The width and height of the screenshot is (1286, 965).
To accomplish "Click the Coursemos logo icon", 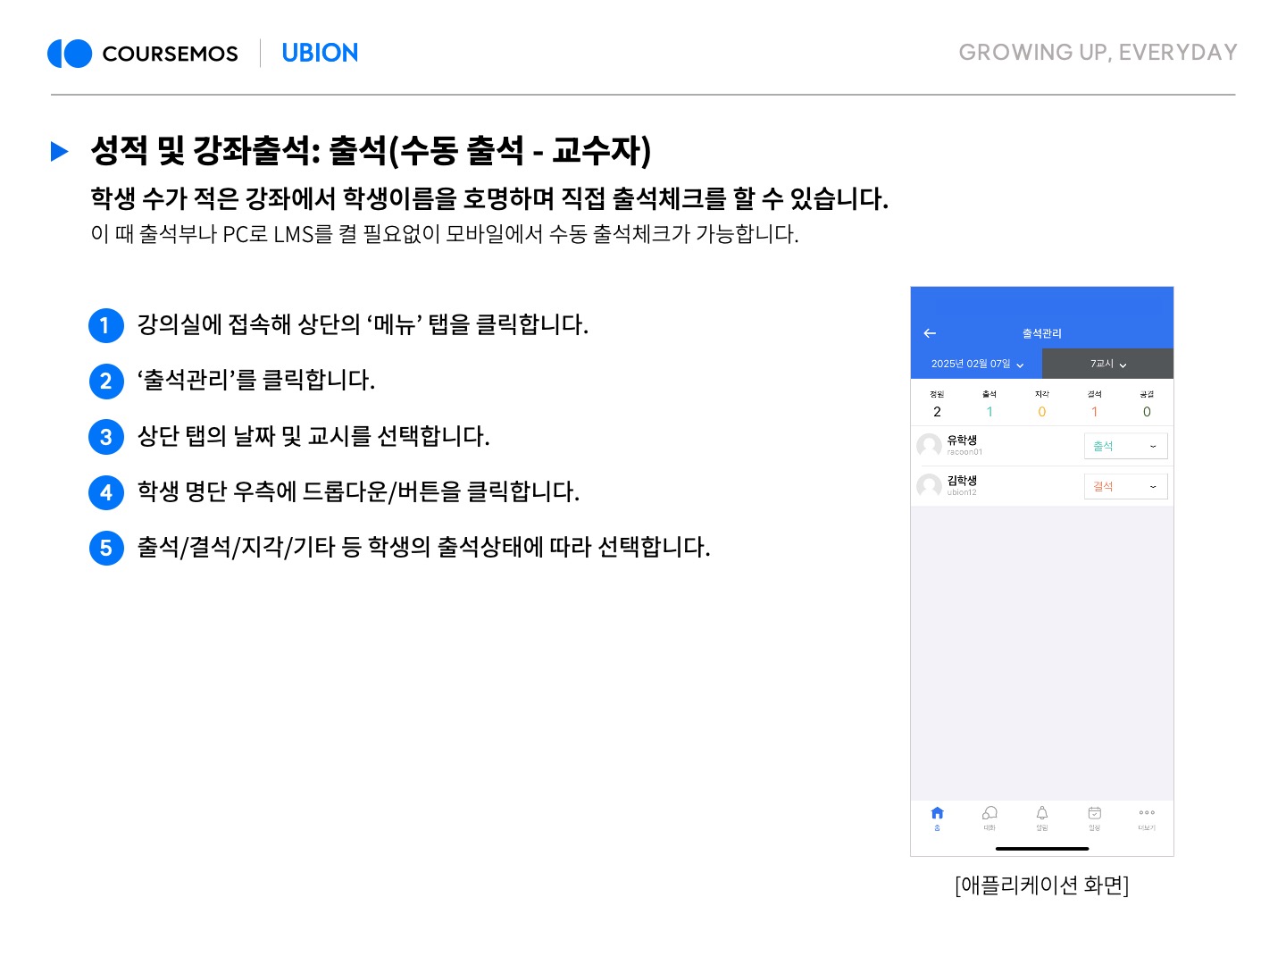I will (70, 54).
